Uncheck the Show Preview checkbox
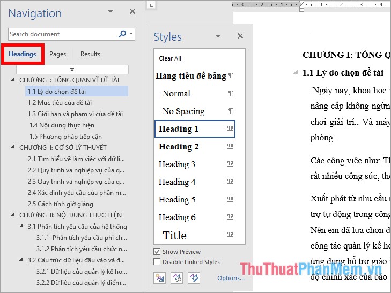The width and height of the screenshot is (391, 293). pyautogui.click(x=157, y=251)
